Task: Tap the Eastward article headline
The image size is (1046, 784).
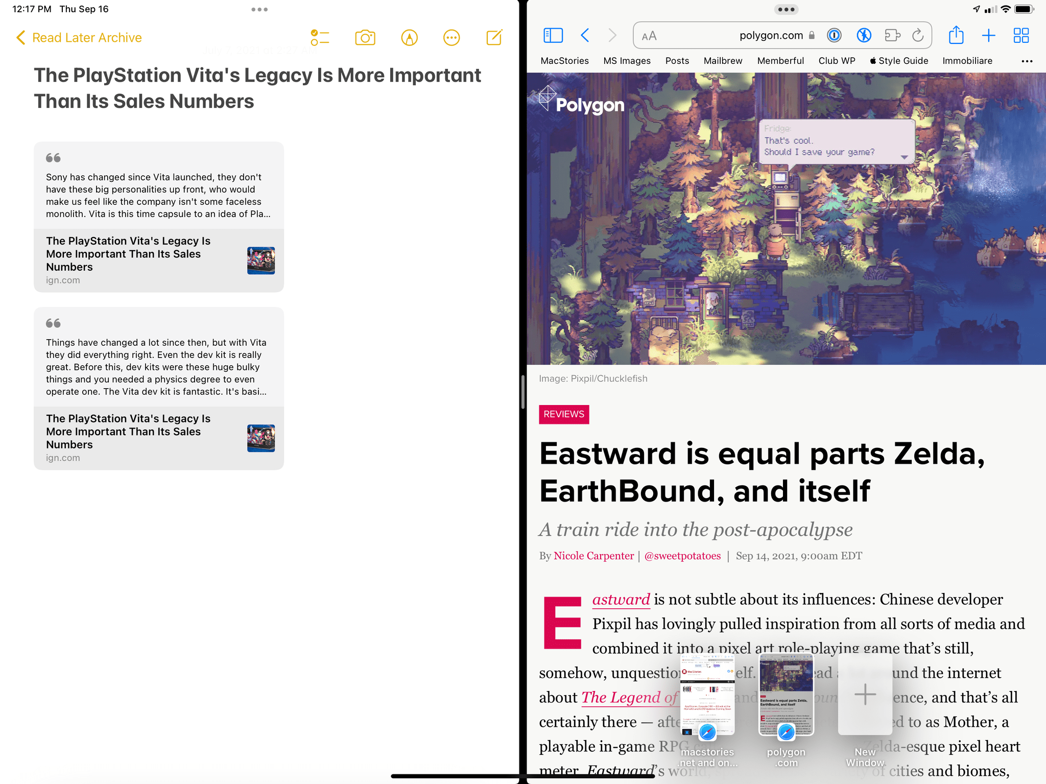Action: pos(762,472)
